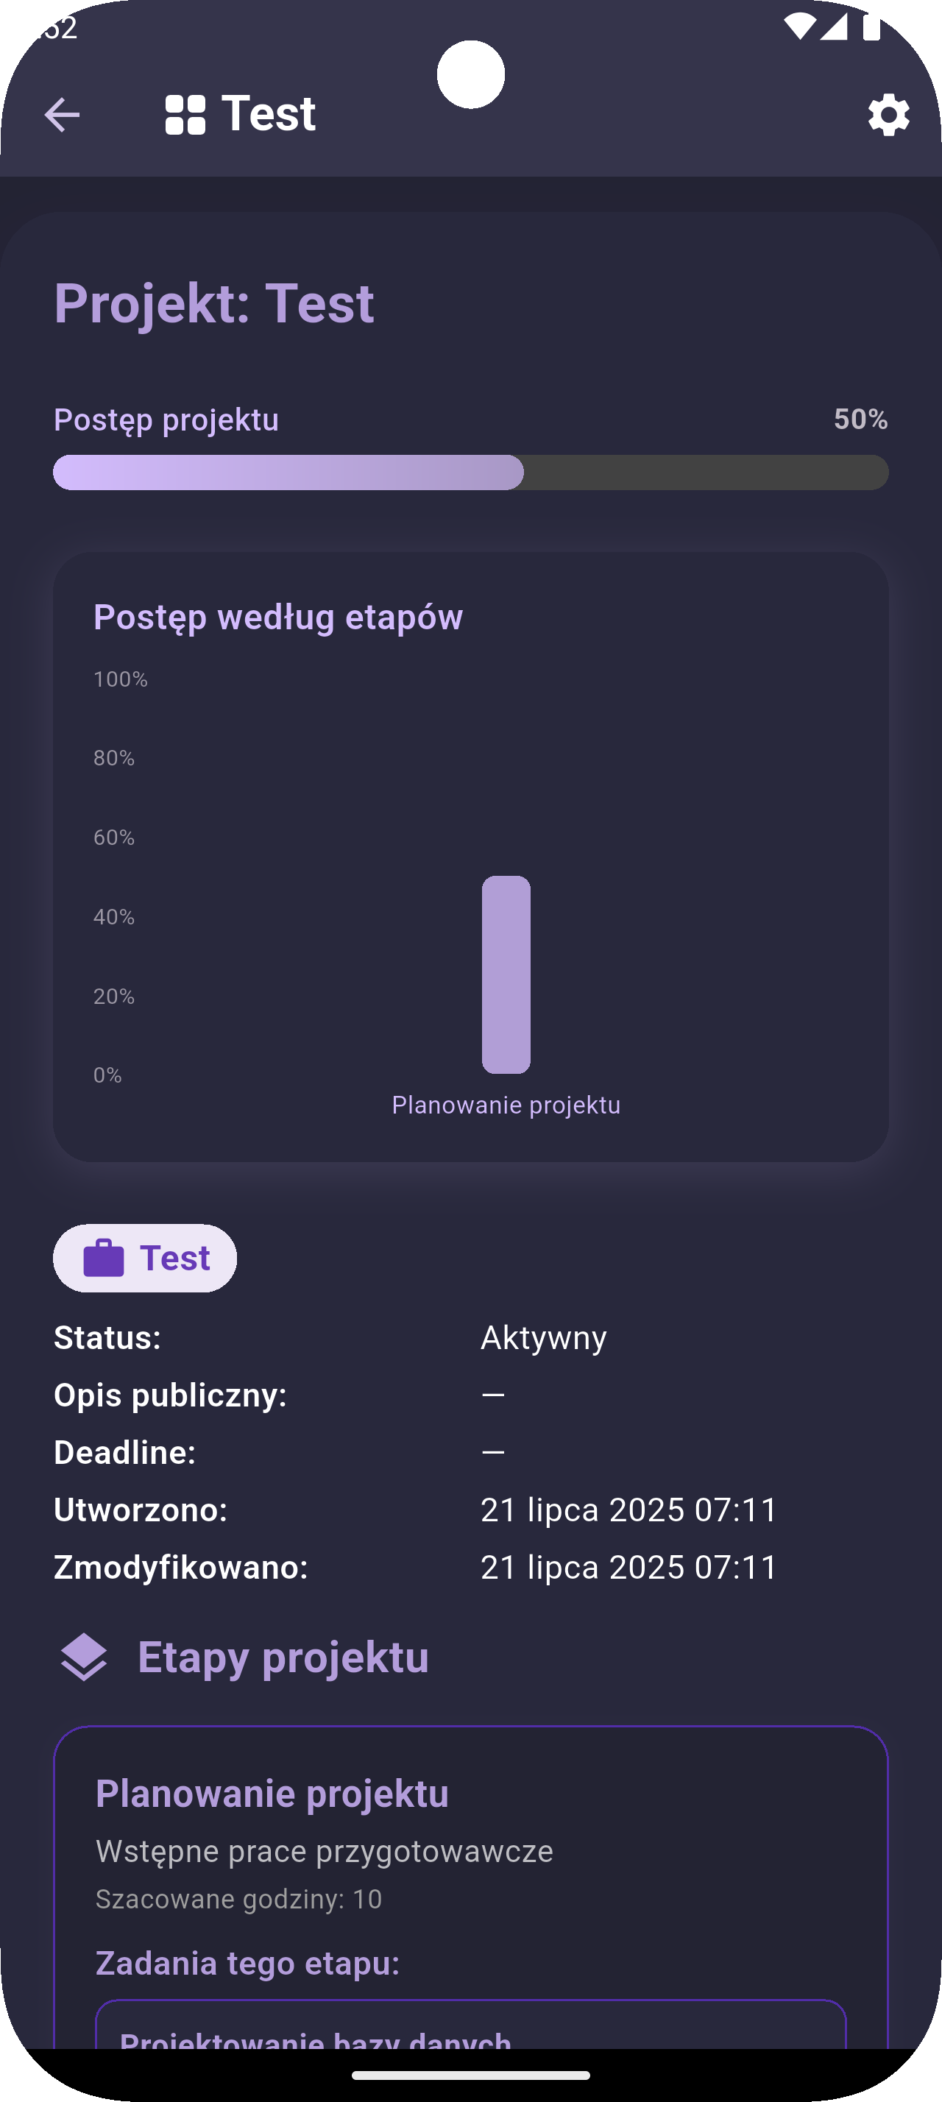The image size is (942, 2102).
Task: Tap the layers icon beside Etapy projektu
Action: (x=84, y=1657)
